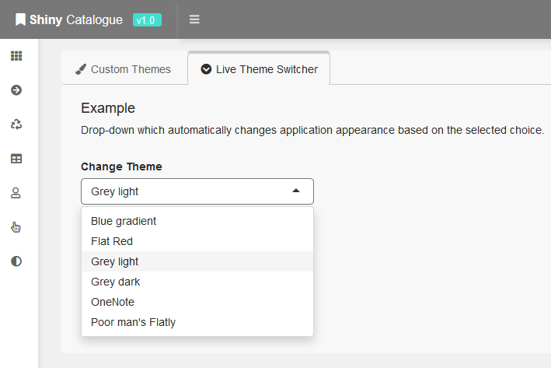Click the grid icon in sidebar
The height and width of the screenshot is (368, 551).
(x=16, y=56)
